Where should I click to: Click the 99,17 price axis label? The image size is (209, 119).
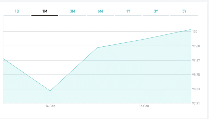(x=196, y=60)
